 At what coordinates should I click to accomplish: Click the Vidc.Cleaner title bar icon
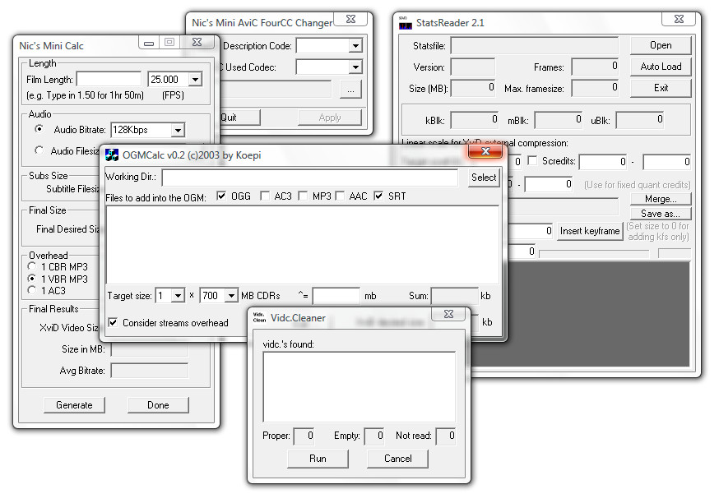[x=259, y=317]
